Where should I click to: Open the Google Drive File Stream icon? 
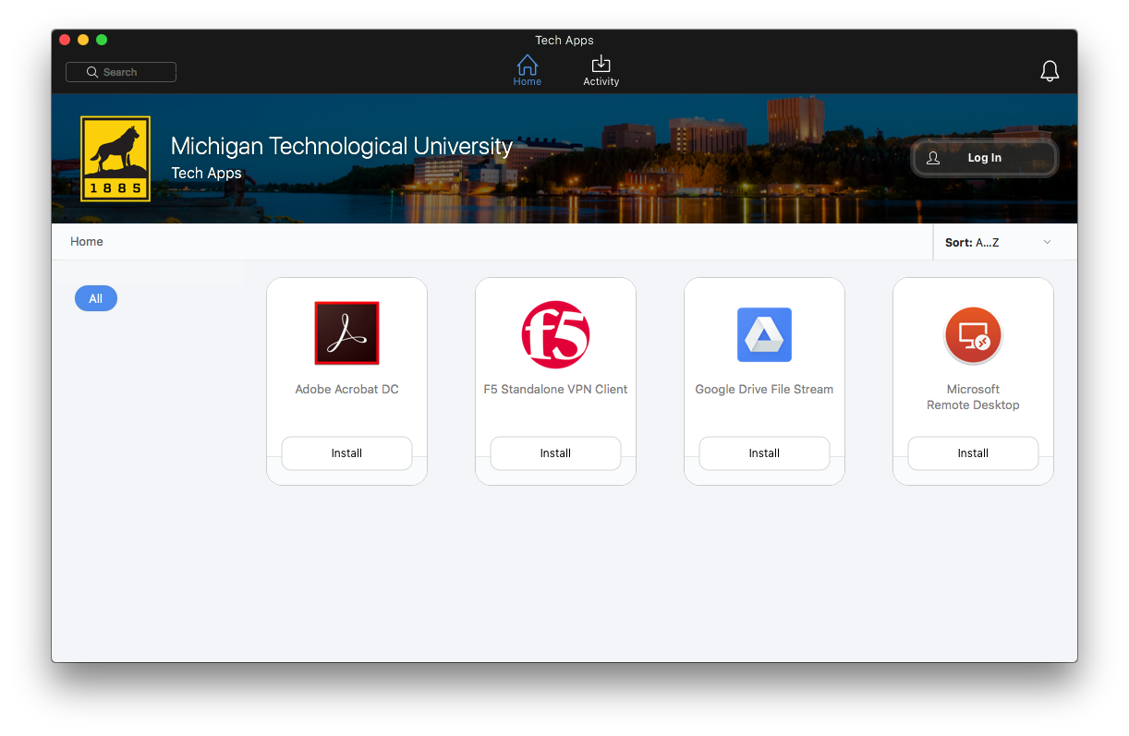pyautogui.click(x=764, y=334)
